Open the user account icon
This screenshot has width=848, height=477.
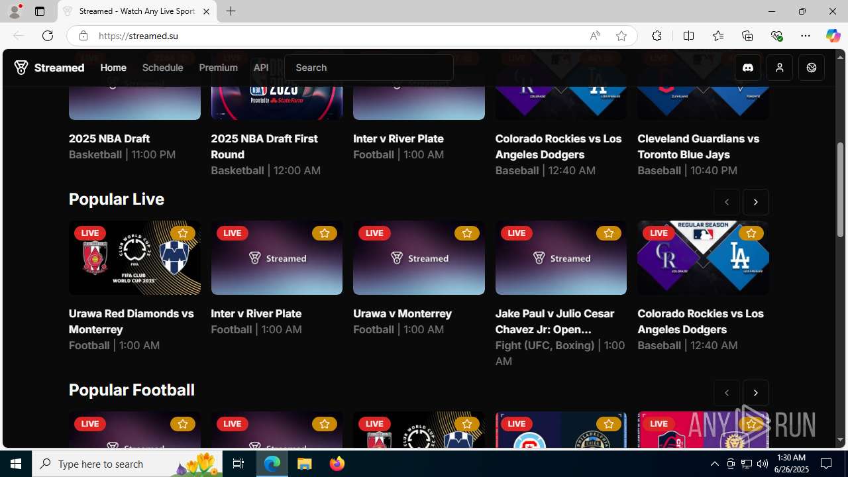[780, 68]
